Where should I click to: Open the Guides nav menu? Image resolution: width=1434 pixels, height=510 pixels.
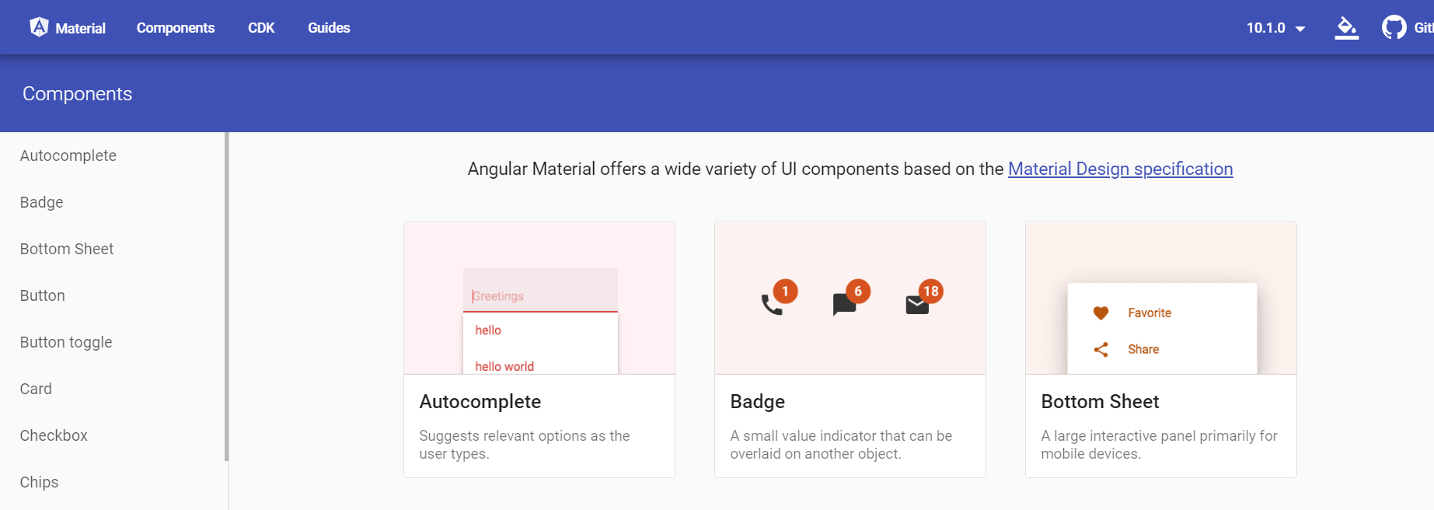pyautogui.click(x=329, y=28)
